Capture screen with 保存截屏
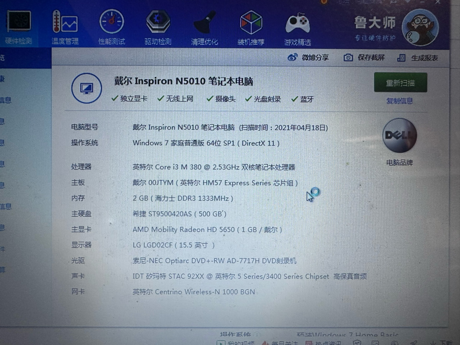Viewport: 460px width, 345px height. pyautogui.click(x=364, y=57)
